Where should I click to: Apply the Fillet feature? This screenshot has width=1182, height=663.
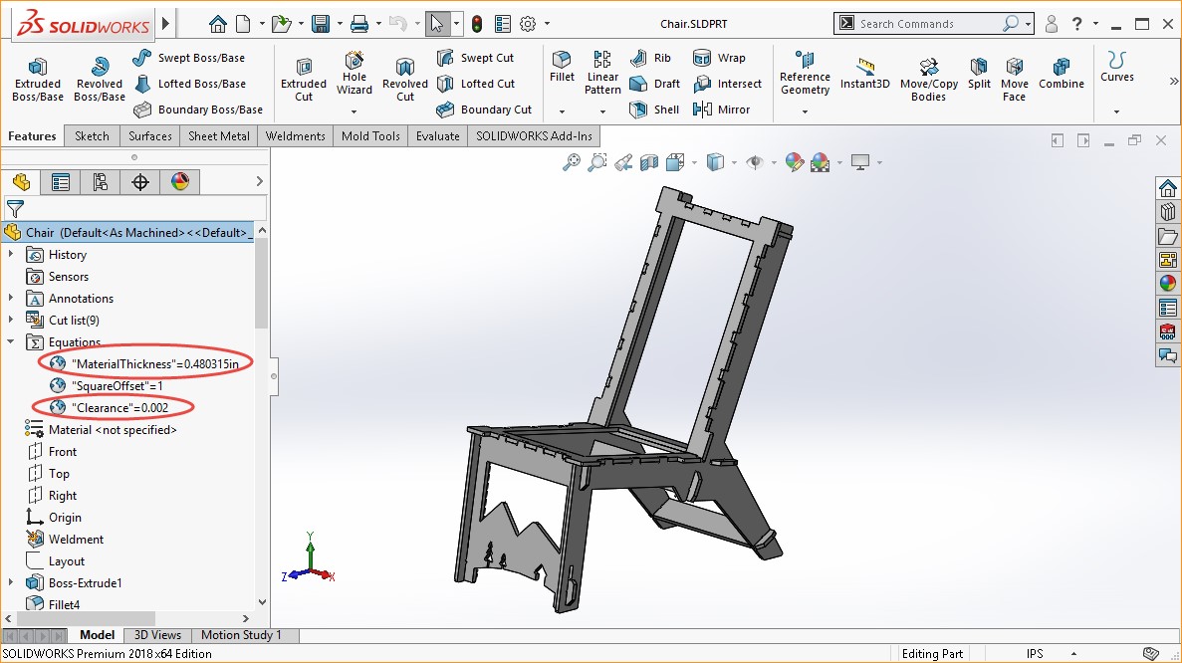(562, 67)
